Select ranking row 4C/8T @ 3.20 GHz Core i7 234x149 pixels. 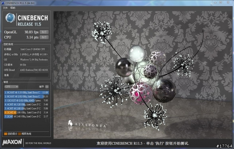point(26,104)
